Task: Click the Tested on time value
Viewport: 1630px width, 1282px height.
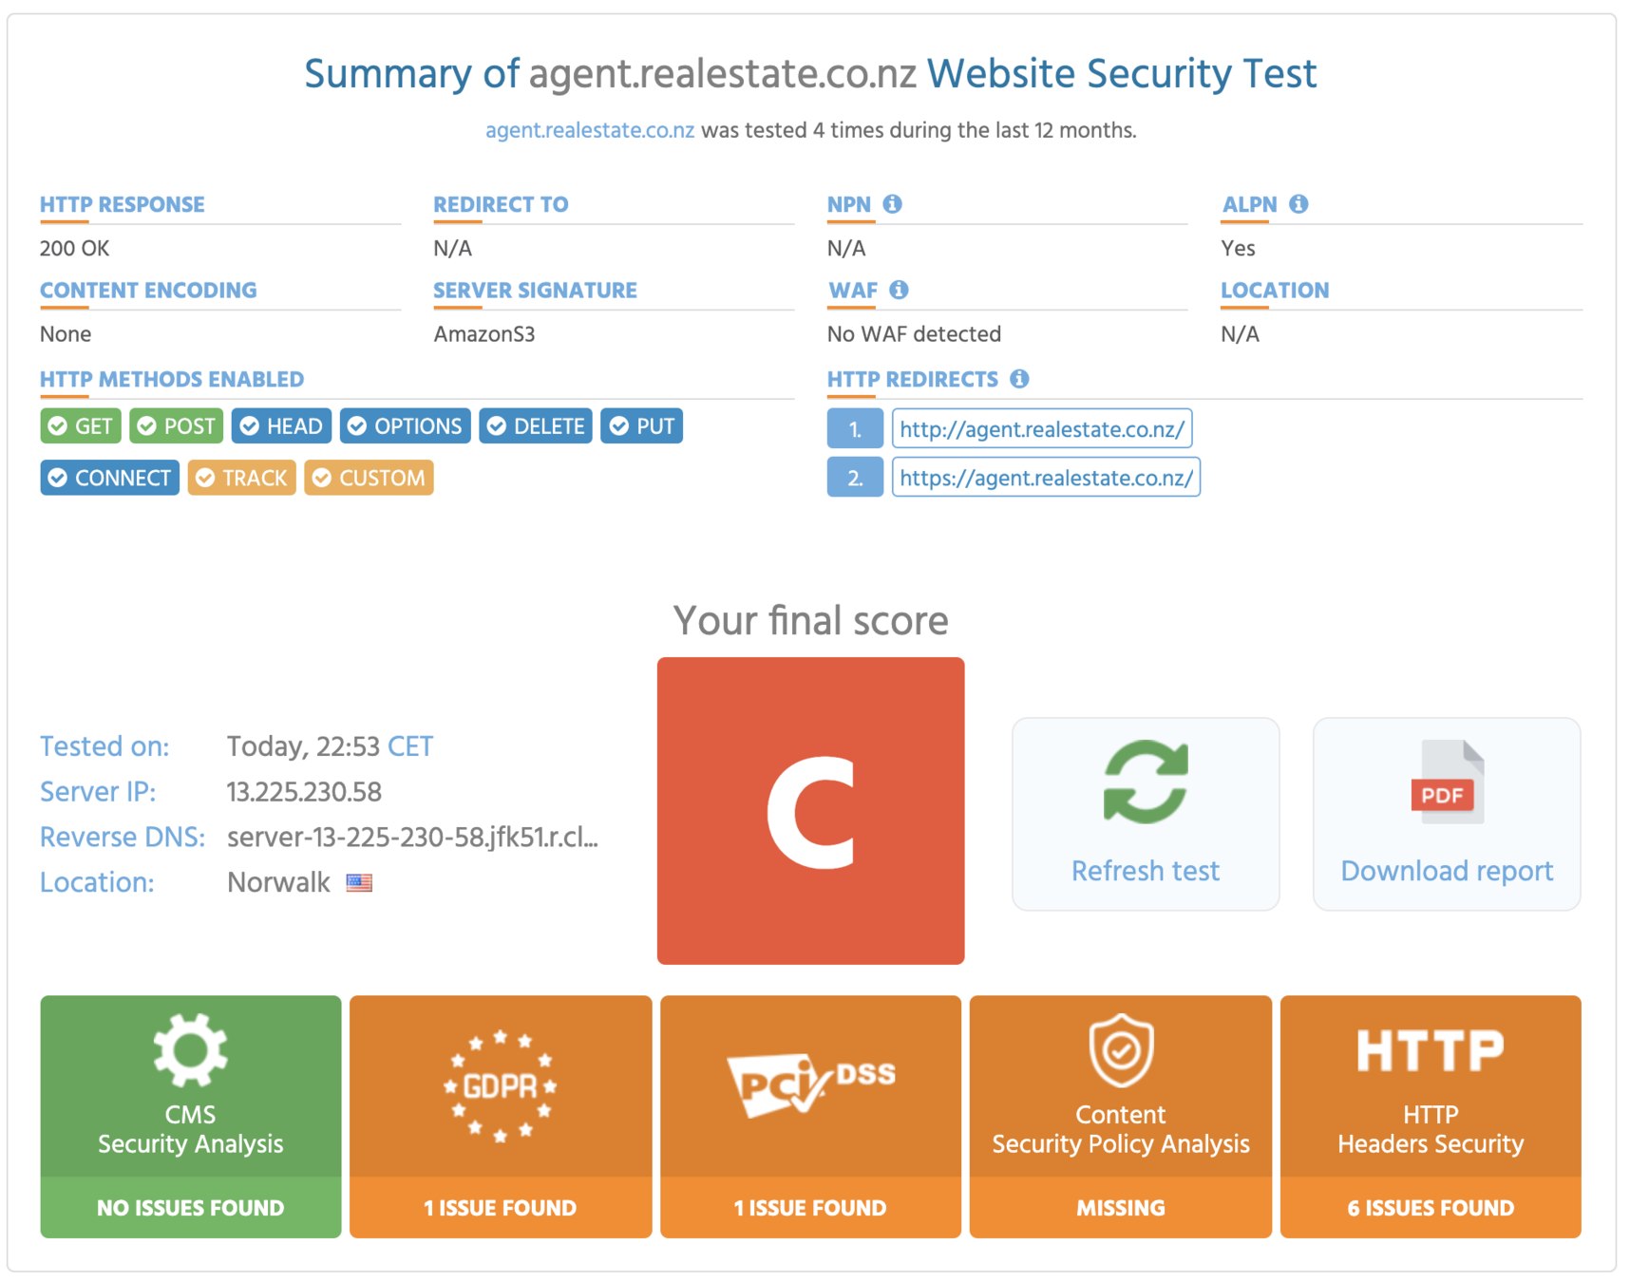Action: click(x=303, y=747)
